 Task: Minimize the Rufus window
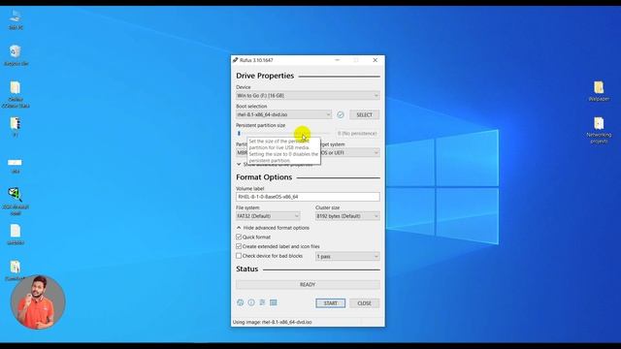(x=338, y=60)
